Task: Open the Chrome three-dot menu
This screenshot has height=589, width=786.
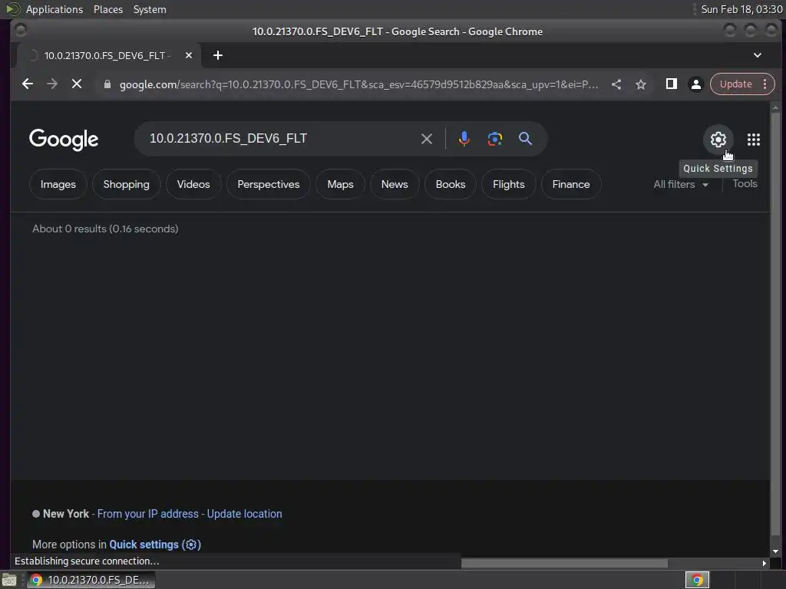Action: coord(765,84)
